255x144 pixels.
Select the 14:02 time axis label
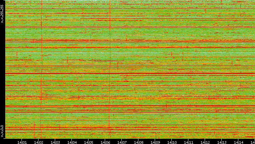(x=39, y=142)
